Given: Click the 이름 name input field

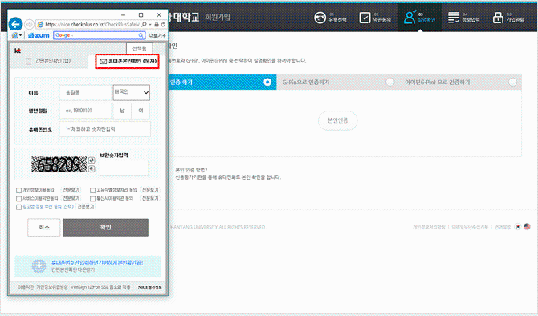Looking at the screenshot, I should (86, 92).
